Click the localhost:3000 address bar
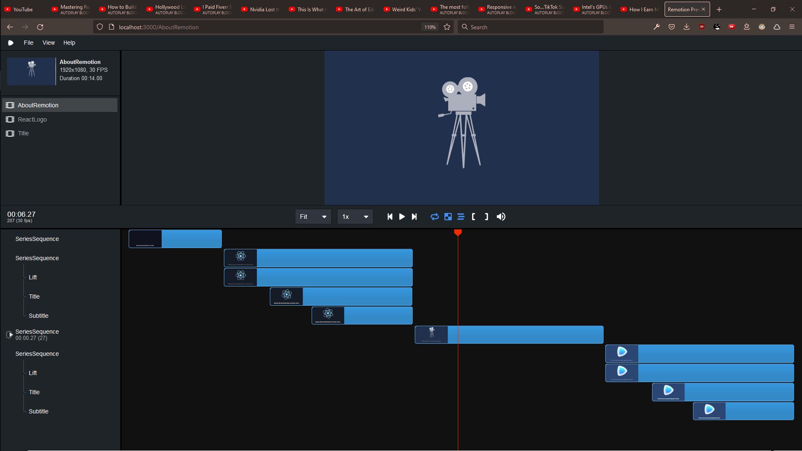Image resolution: width=802 pixels, height=451 pixels. (267, 27)
